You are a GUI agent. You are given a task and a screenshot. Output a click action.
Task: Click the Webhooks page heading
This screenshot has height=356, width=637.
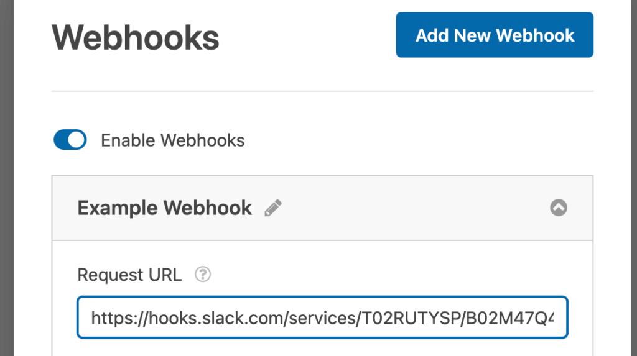135,38
